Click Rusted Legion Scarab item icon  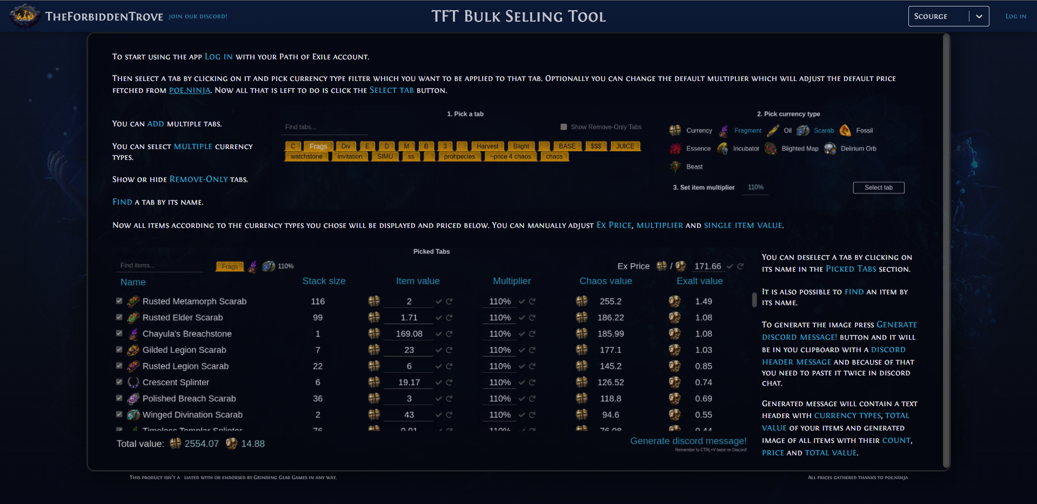tap(133, 366)
